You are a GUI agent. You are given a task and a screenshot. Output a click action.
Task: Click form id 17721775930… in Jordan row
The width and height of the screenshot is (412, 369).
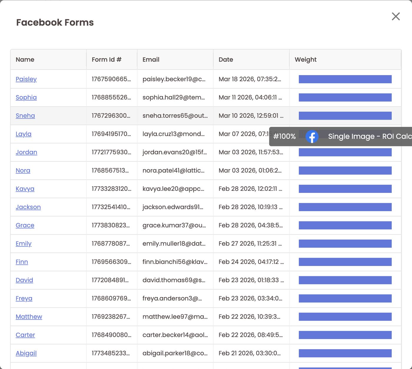pyautogui.click(x=112, y=152)
